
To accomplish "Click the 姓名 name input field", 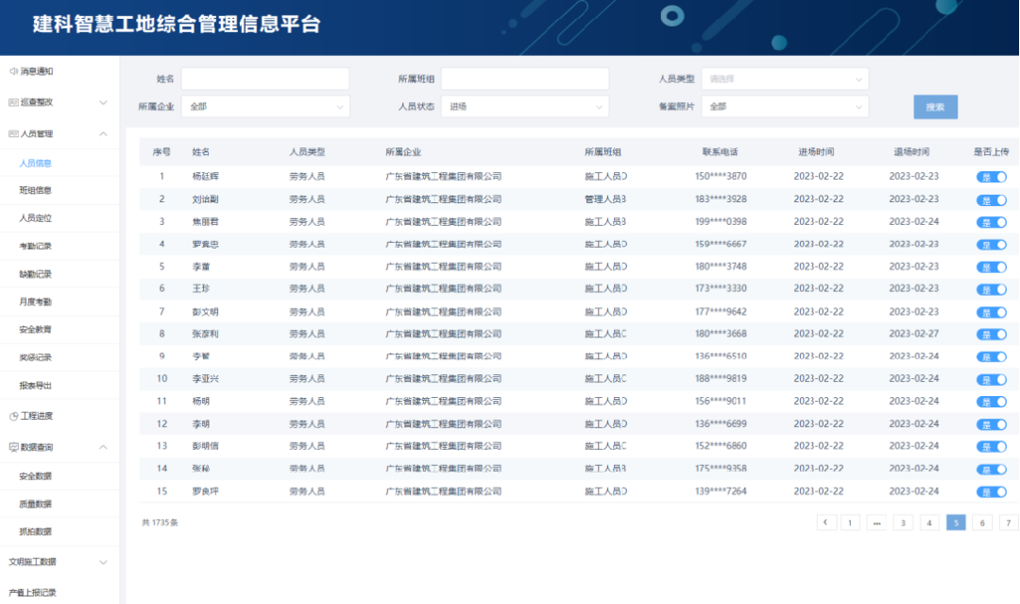I will [264, 78].
